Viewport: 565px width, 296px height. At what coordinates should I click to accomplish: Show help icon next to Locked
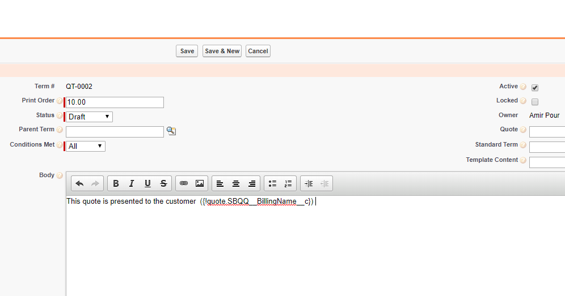523,101
